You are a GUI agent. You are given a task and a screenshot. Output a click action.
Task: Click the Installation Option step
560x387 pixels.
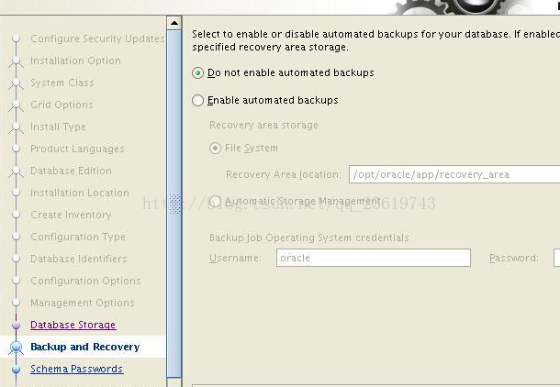(75, 61)
